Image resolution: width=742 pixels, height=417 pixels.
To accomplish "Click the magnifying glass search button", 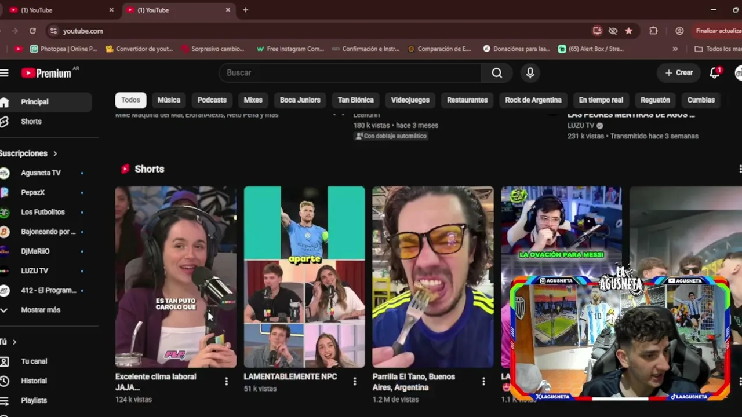I will (x=497, y=72).
